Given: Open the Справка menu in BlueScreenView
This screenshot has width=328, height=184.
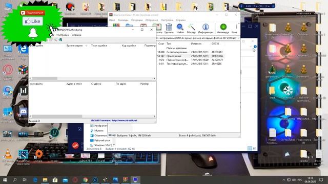Looking at the screenshot, I should [x=76, y=35].
